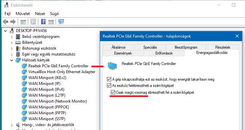This screenshot has width=245, height=130.
Task: Uncheck 'A gép kikapcsolhatja ezt az eszközt'
Action: click(x=109, y=79)
